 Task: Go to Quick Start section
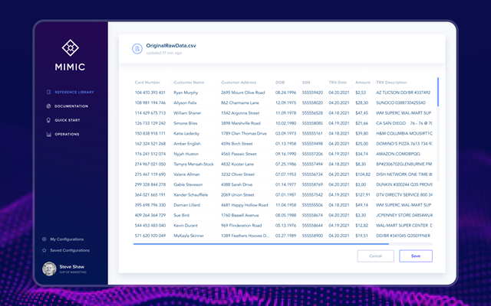68,120
